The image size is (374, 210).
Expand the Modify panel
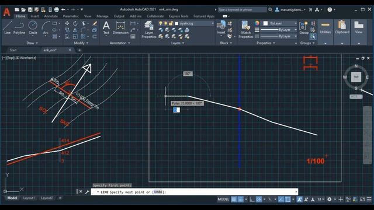pyautogui.click(x=81, y=43)
